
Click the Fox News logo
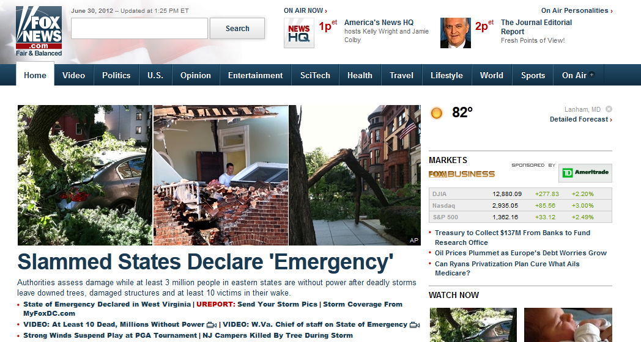(x=39, y=31)
